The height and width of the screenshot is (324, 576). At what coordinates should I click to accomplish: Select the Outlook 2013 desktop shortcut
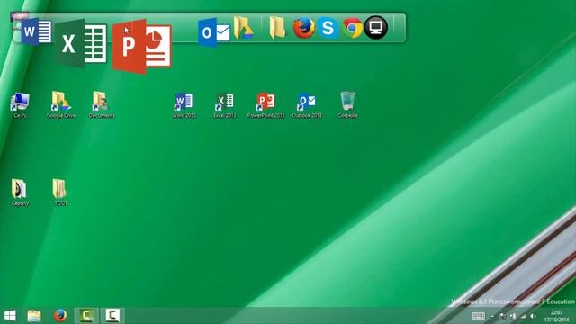click(307, 106)
